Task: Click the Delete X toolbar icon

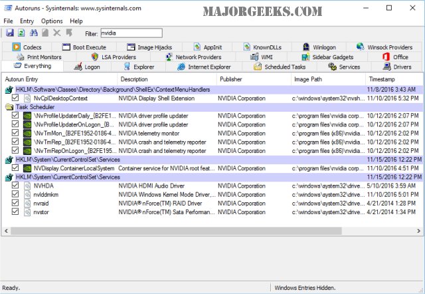Action: point(57,33)
